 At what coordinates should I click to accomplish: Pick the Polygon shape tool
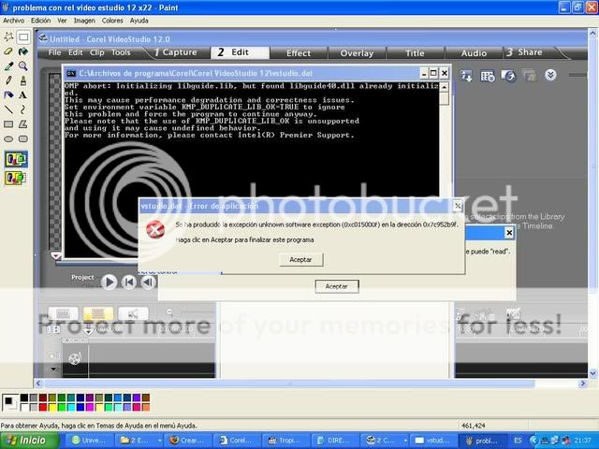[23, 124]
